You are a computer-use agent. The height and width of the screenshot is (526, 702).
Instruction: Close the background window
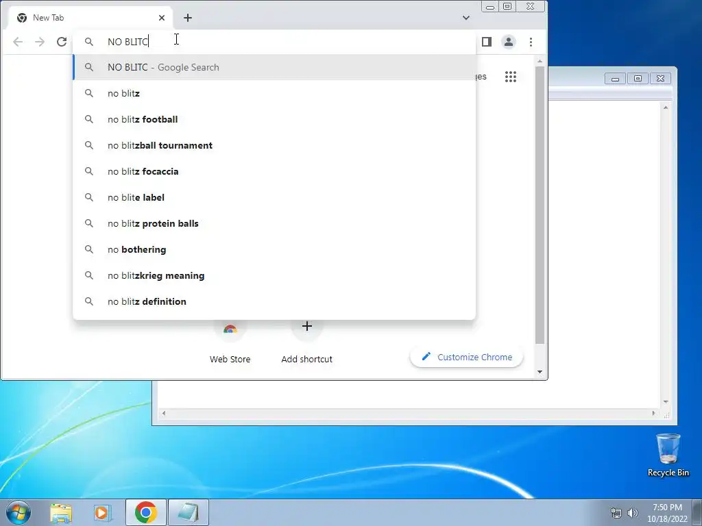click(660, 79)
